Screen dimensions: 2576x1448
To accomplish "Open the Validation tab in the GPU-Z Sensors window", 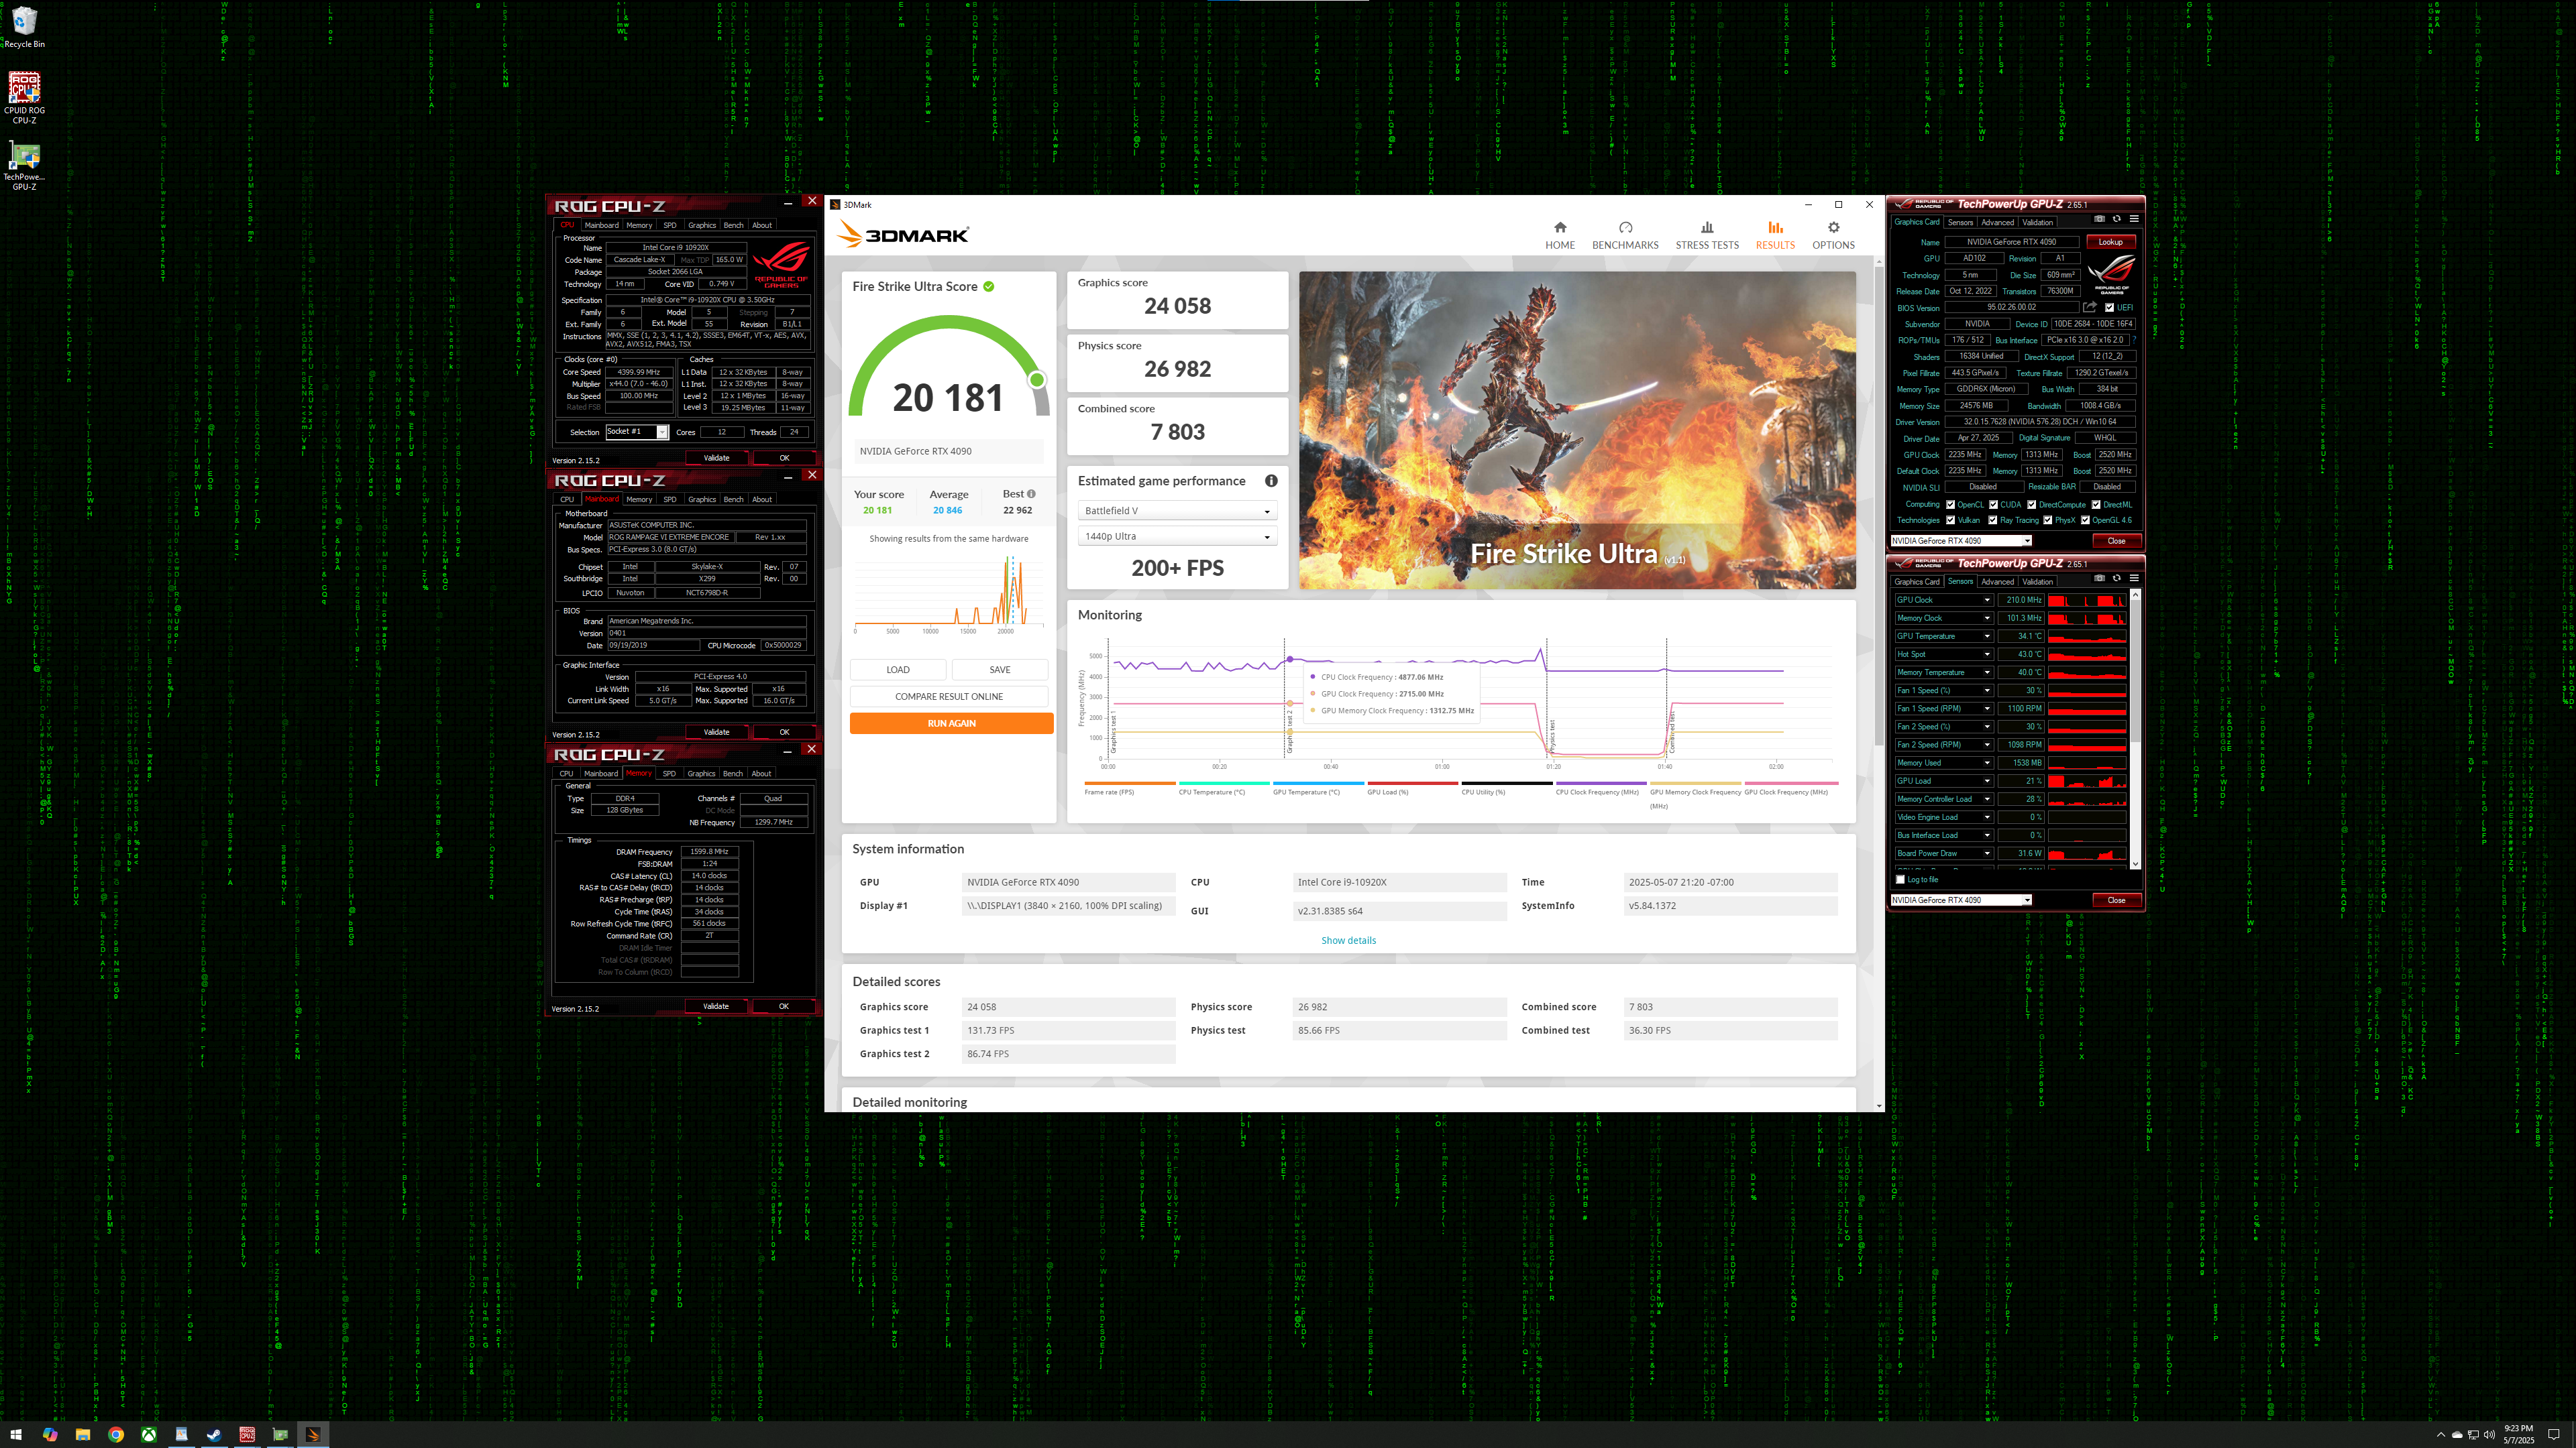I will coord(2037,582).
